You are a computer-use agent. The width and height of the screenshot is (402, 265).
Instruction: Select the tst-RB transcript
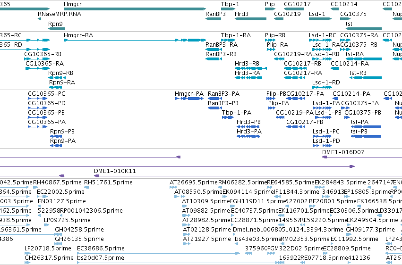[366, 78]
